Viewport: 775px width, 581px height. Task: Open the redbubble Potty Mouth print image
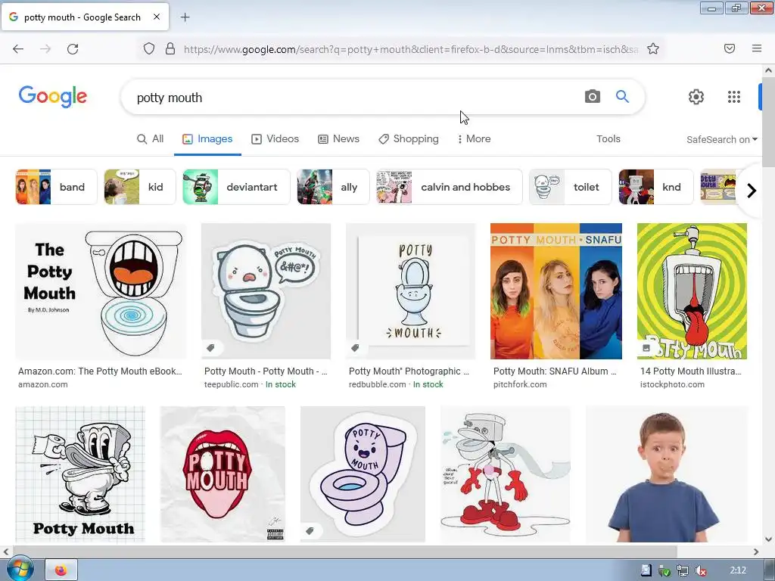(x=411, y=291)
